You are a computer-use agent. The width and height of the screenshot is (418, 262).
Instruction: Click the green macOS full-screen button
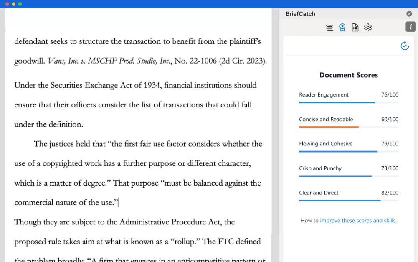coord(20,3)
